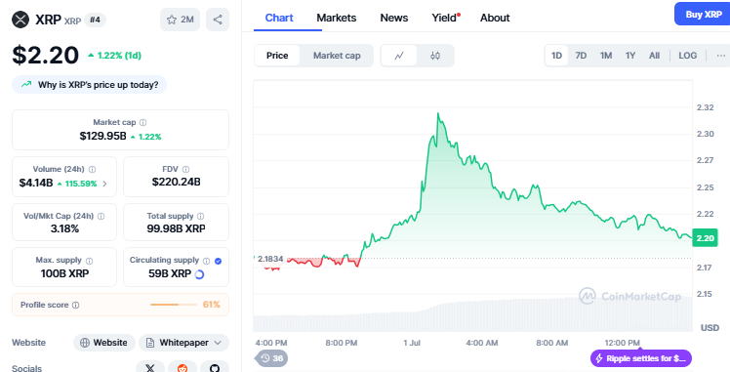Open the About tab
The image size is (730, 372).
point(495,19)
